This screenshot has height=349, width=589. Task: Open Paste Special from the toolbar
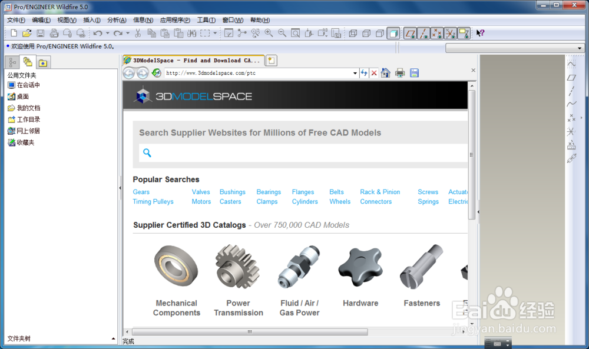178,34
